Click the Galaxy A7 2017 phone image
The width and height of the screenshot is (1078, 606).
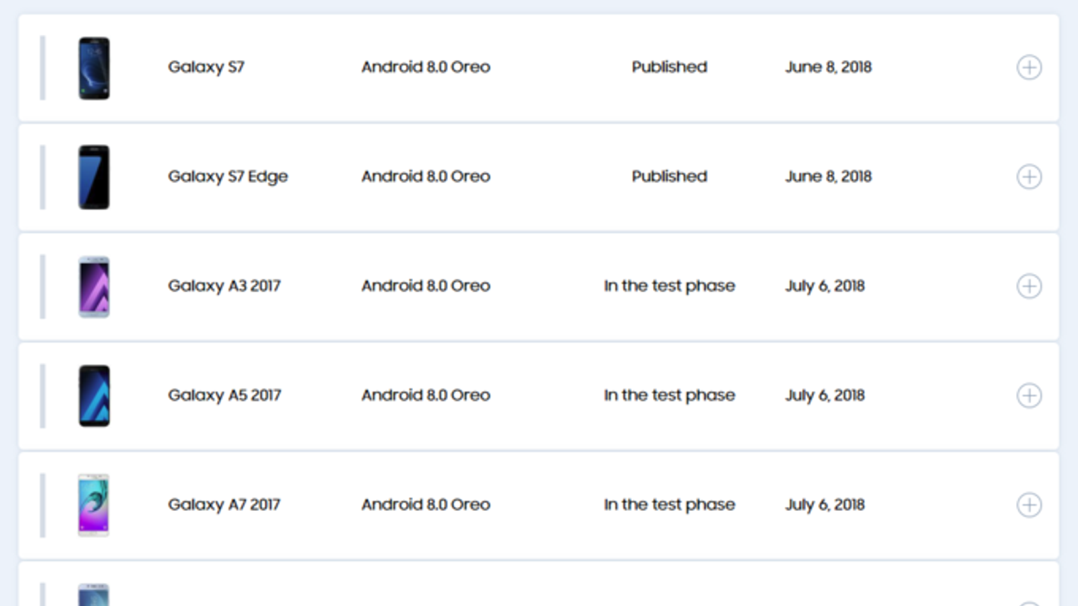tap(94, 505)
